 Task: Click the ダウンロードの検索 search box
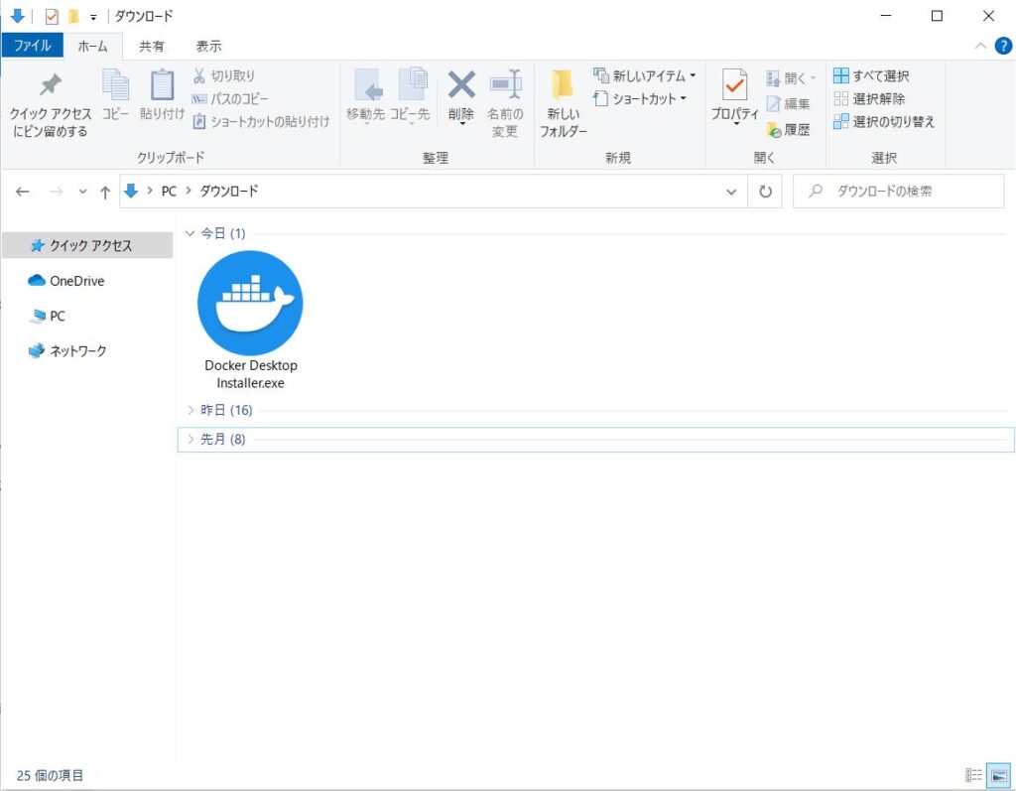(x=899, y=192)
